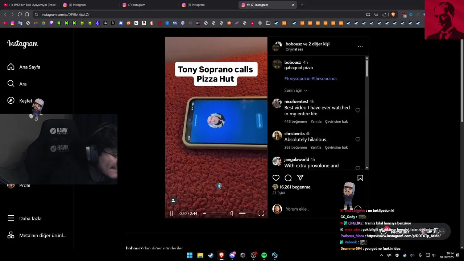
Task: Share the post via paper plane icon
Action: (300, 178)
